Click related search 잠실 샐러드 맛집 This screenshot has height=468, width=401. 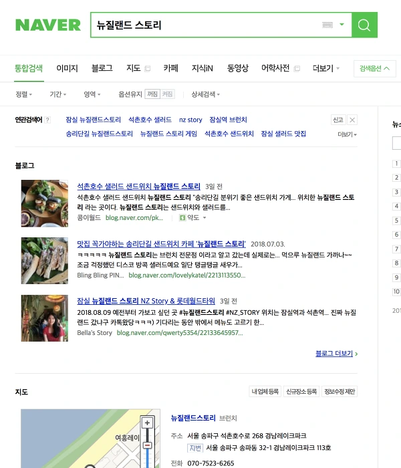(x=283, y=134)
